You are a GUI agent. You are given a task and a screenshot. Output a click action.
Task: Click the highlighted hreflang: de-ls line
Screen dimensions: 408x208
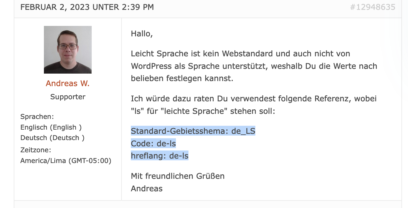click(159, 156)
